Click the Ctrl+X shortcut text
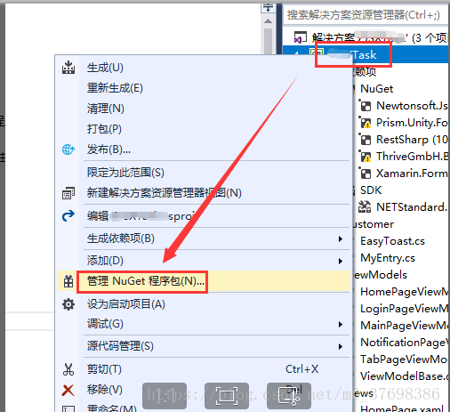The height and width of the screenshot is (412, 450). pos(301,369)
